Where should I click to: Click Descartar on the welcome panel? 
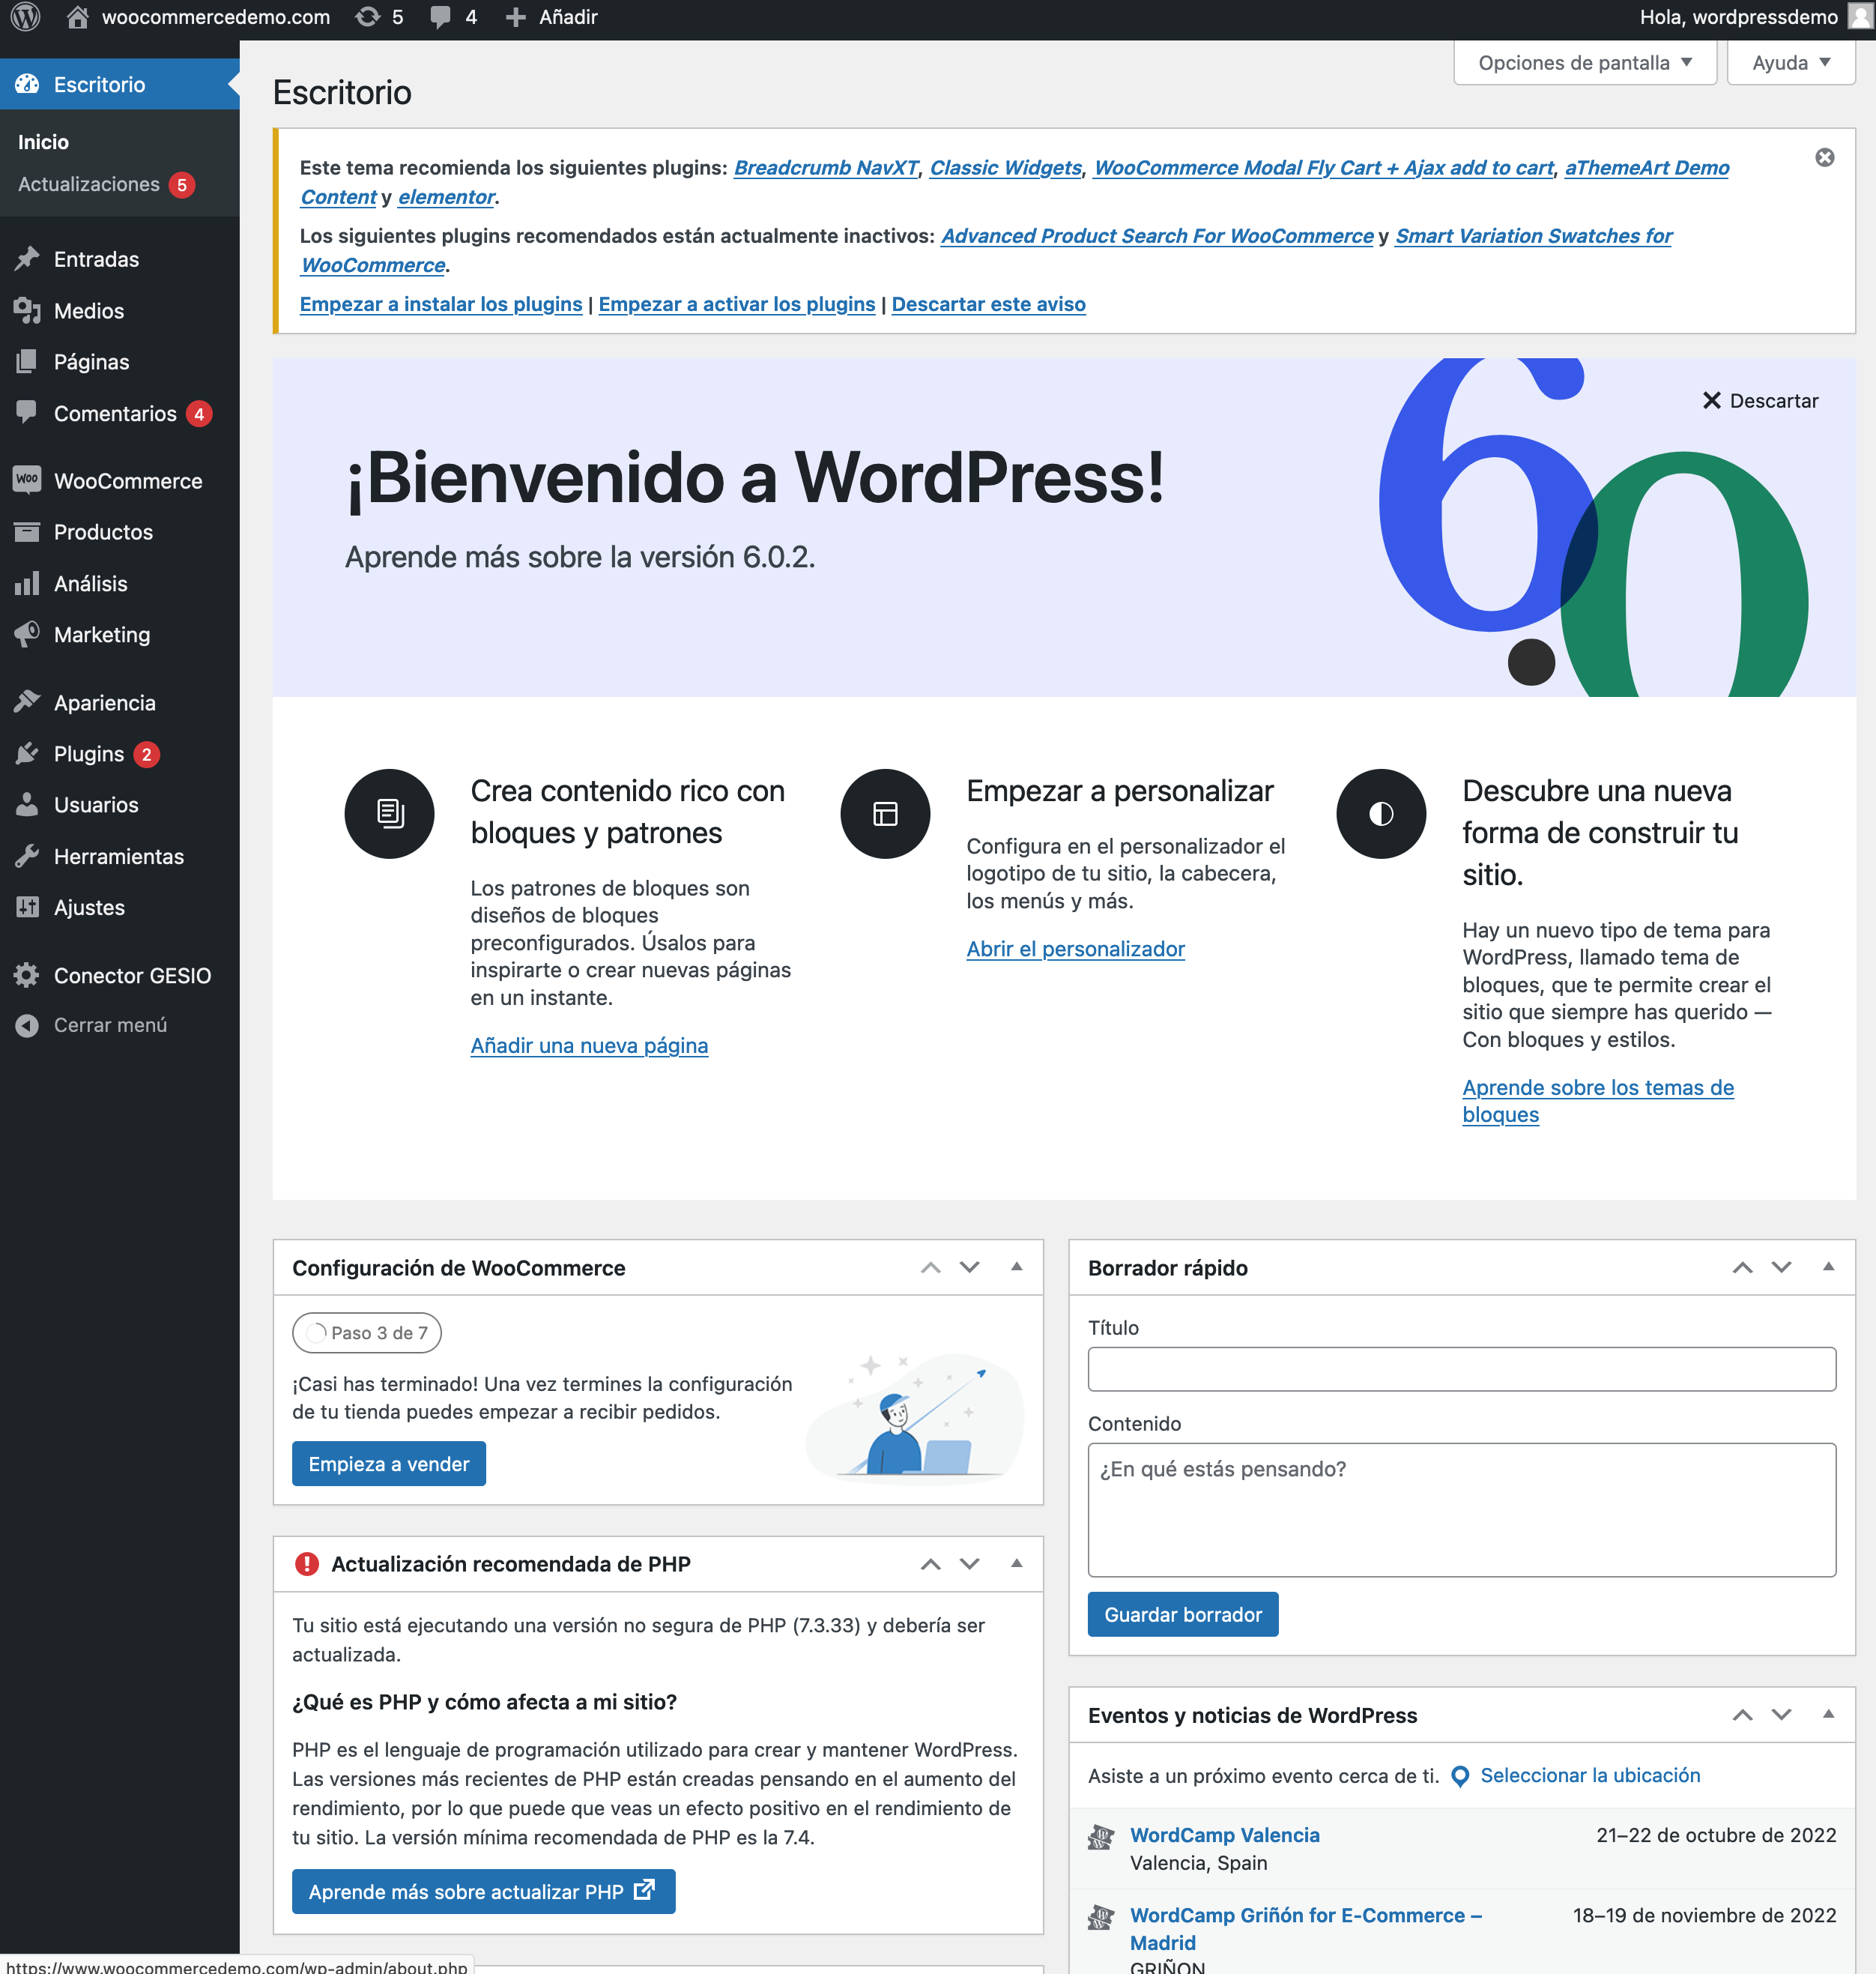pyautogui.click(x=1760, y=400)
